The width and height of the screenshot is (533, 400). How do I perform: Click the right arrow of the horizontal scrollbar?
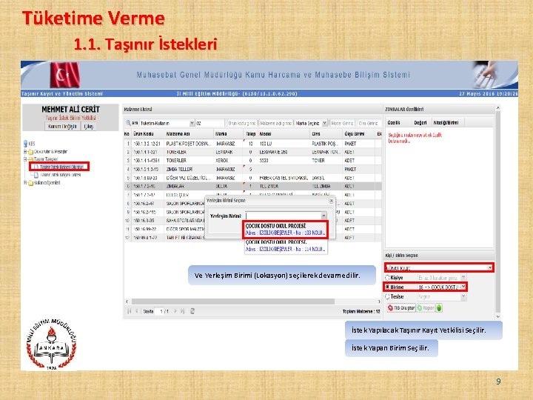tap(379, 301)
